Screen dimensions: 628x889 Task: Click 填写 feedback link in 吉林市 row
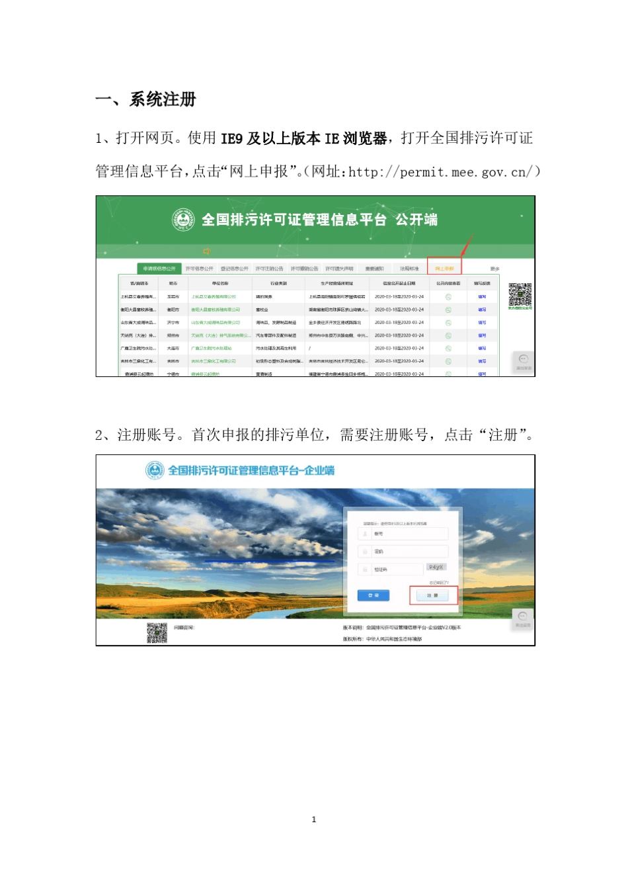click(482, 361)
